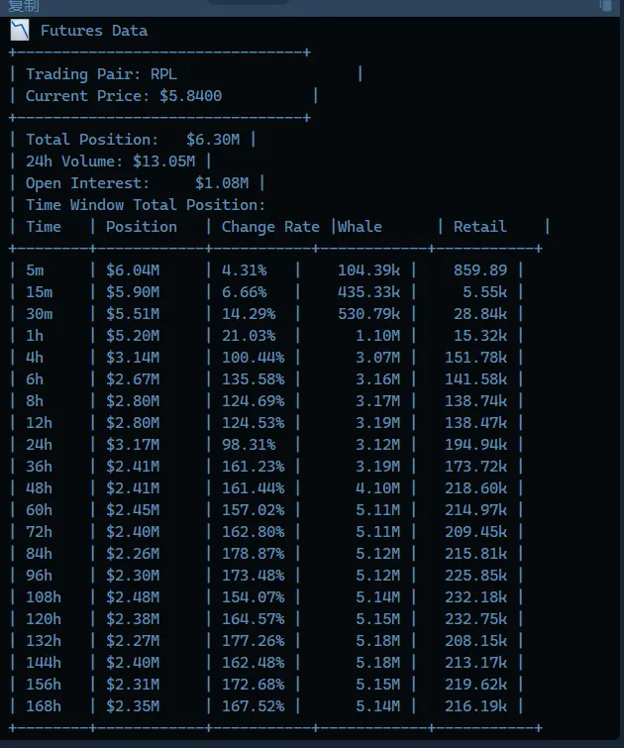
Task: Click retail value 218.60k
Action: pos(475,488)
